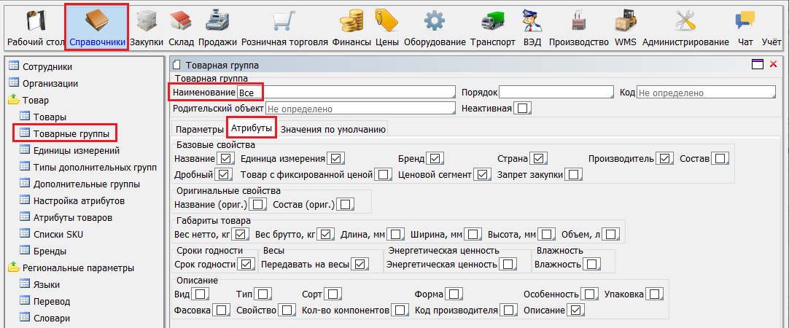Open the Значения по умолчанию tab
The image size is (789, 328).
pyautogui.click(x=333, y=130)
